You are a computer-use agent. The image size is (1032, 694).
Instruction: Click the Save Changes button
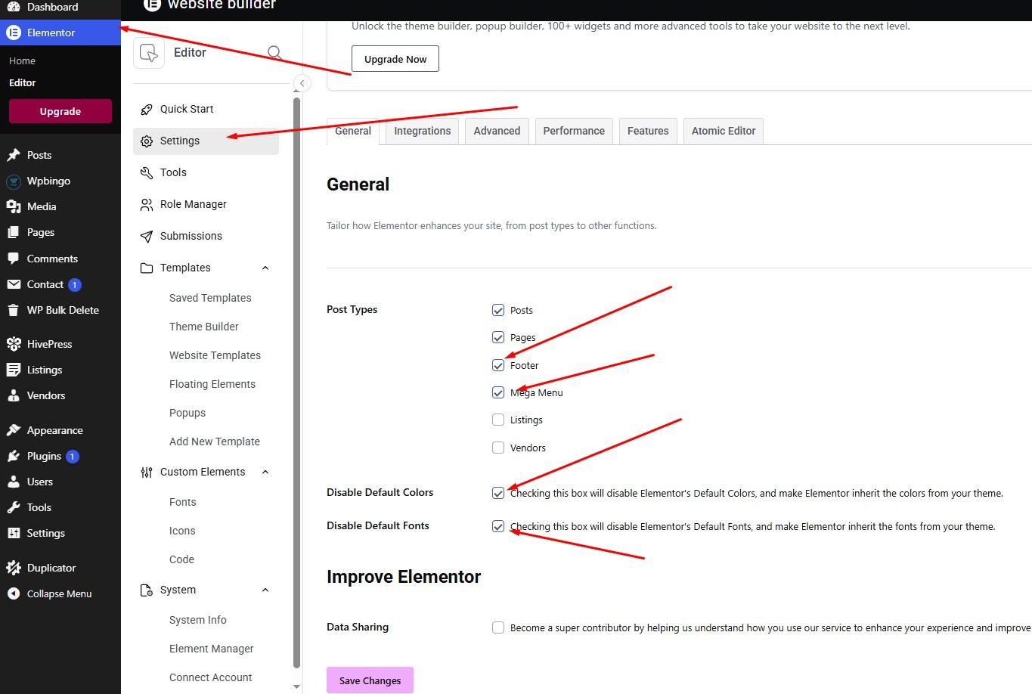point(370,680)
